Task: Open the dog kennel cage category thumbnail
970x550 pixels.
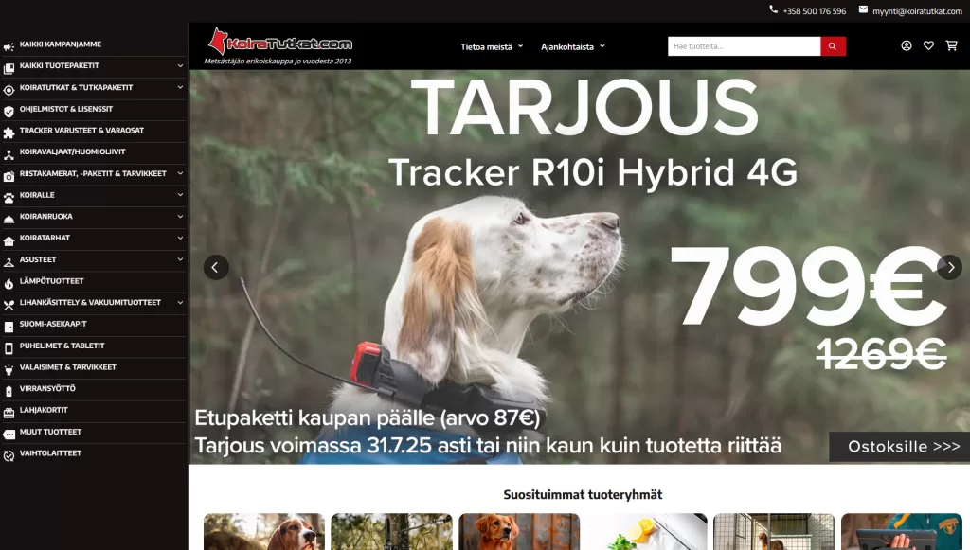Action: 774,531
